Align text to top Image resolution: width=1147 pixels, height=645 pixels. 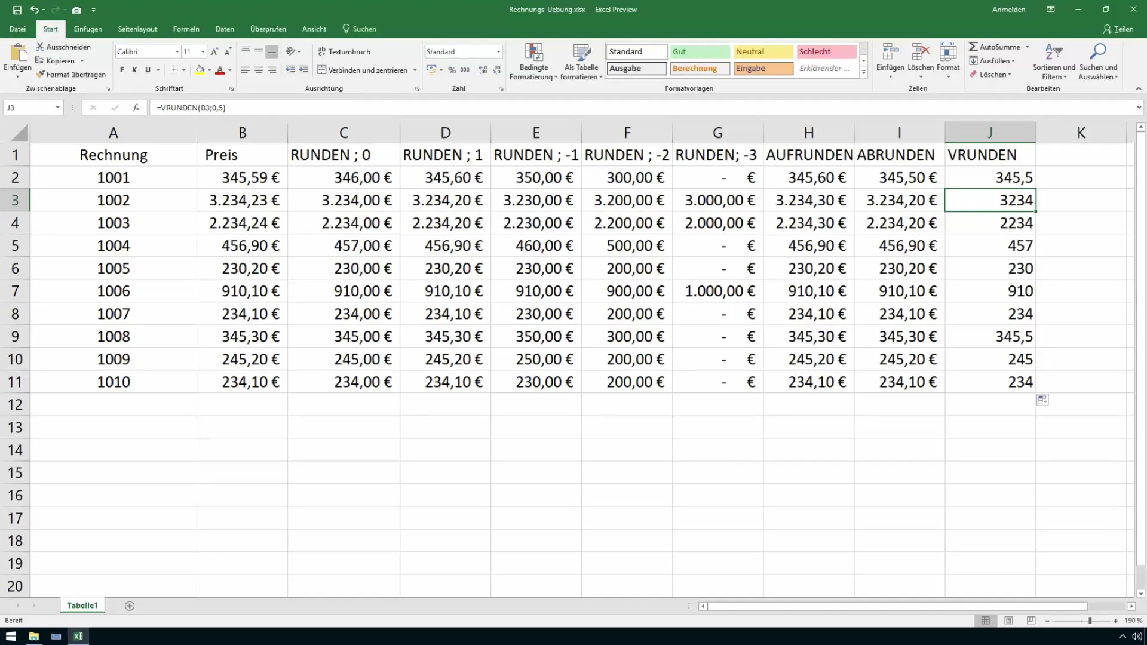tap(246, 51)
